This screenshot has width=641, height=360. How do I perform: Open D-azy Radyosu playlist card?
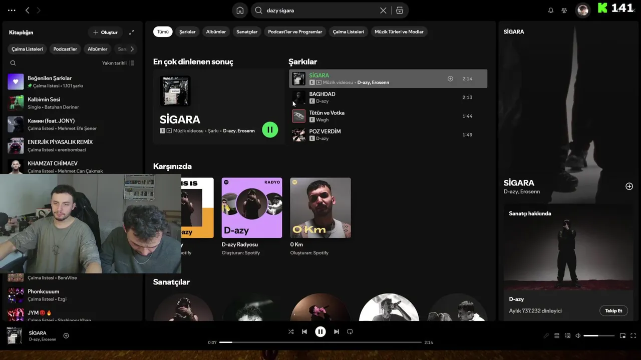pyautogui.click(x=252, y=217)
